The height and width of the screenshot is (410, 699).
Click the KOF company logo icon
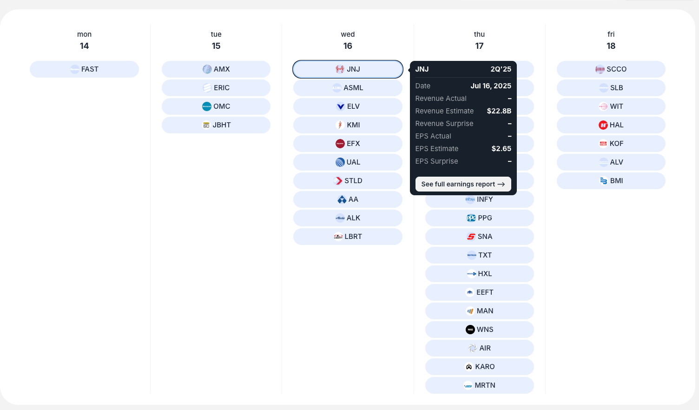tap(603, 144)
